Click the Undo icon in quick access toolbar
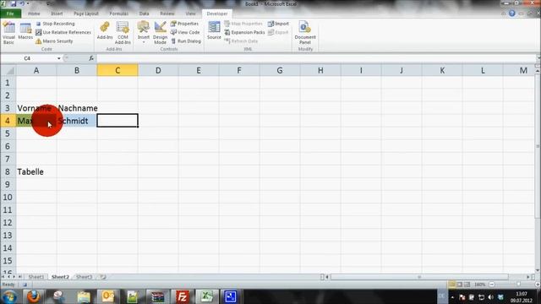This screenshot has width=541, height=304. [22, 3]
